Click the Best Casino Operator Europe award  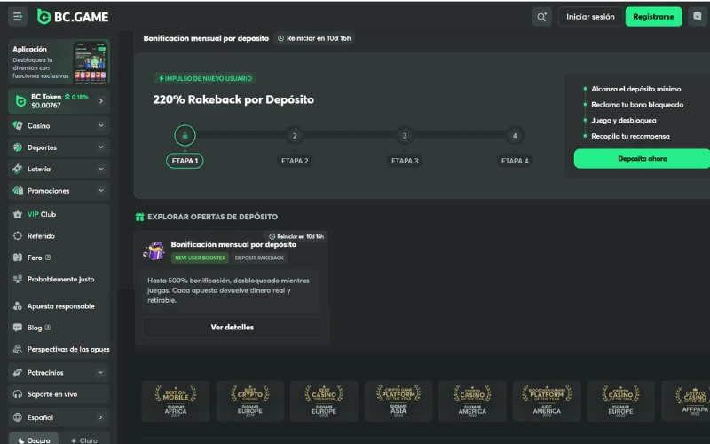click(324, 401)
